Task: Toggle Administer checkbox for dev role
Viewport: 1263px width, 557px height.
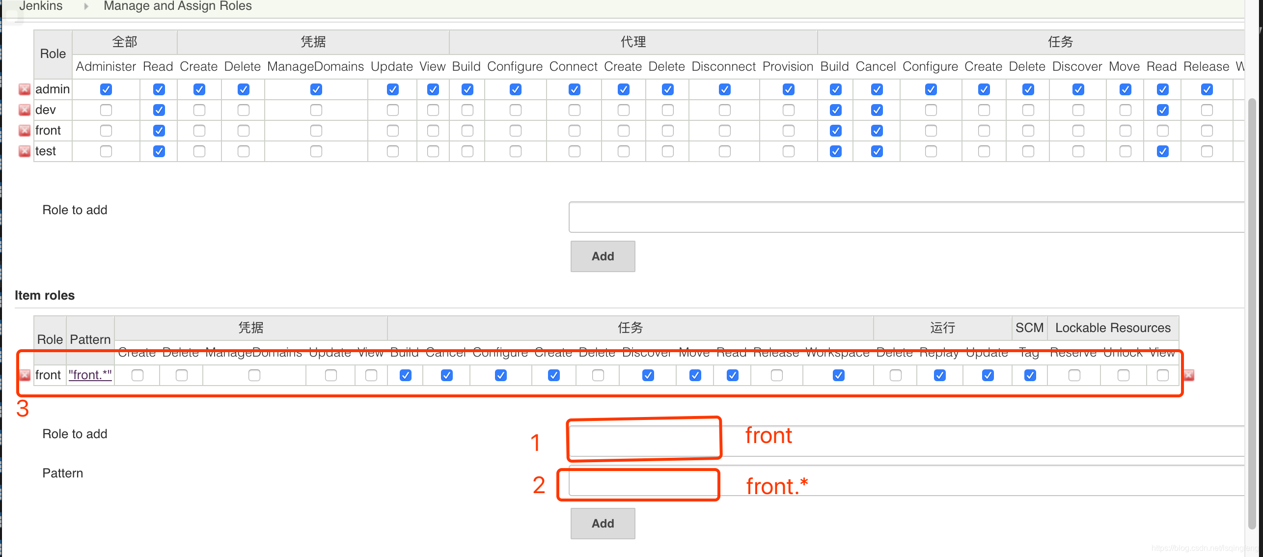Action: point(106,110)
